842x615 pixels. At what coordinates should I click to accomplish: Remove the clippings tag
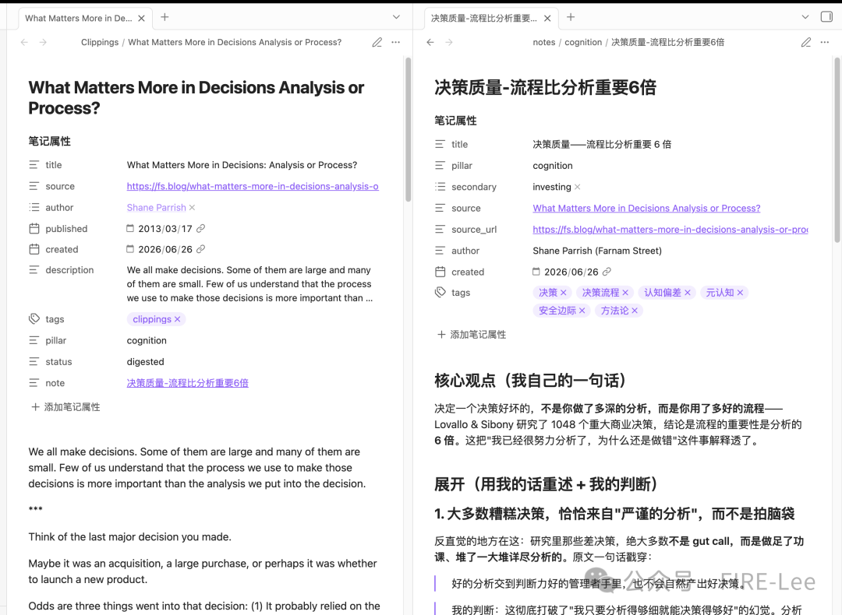coord(178,319)
